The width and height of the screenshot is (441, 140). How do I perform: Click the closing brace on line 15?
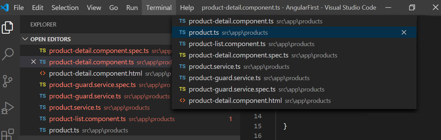coord(285,126)
